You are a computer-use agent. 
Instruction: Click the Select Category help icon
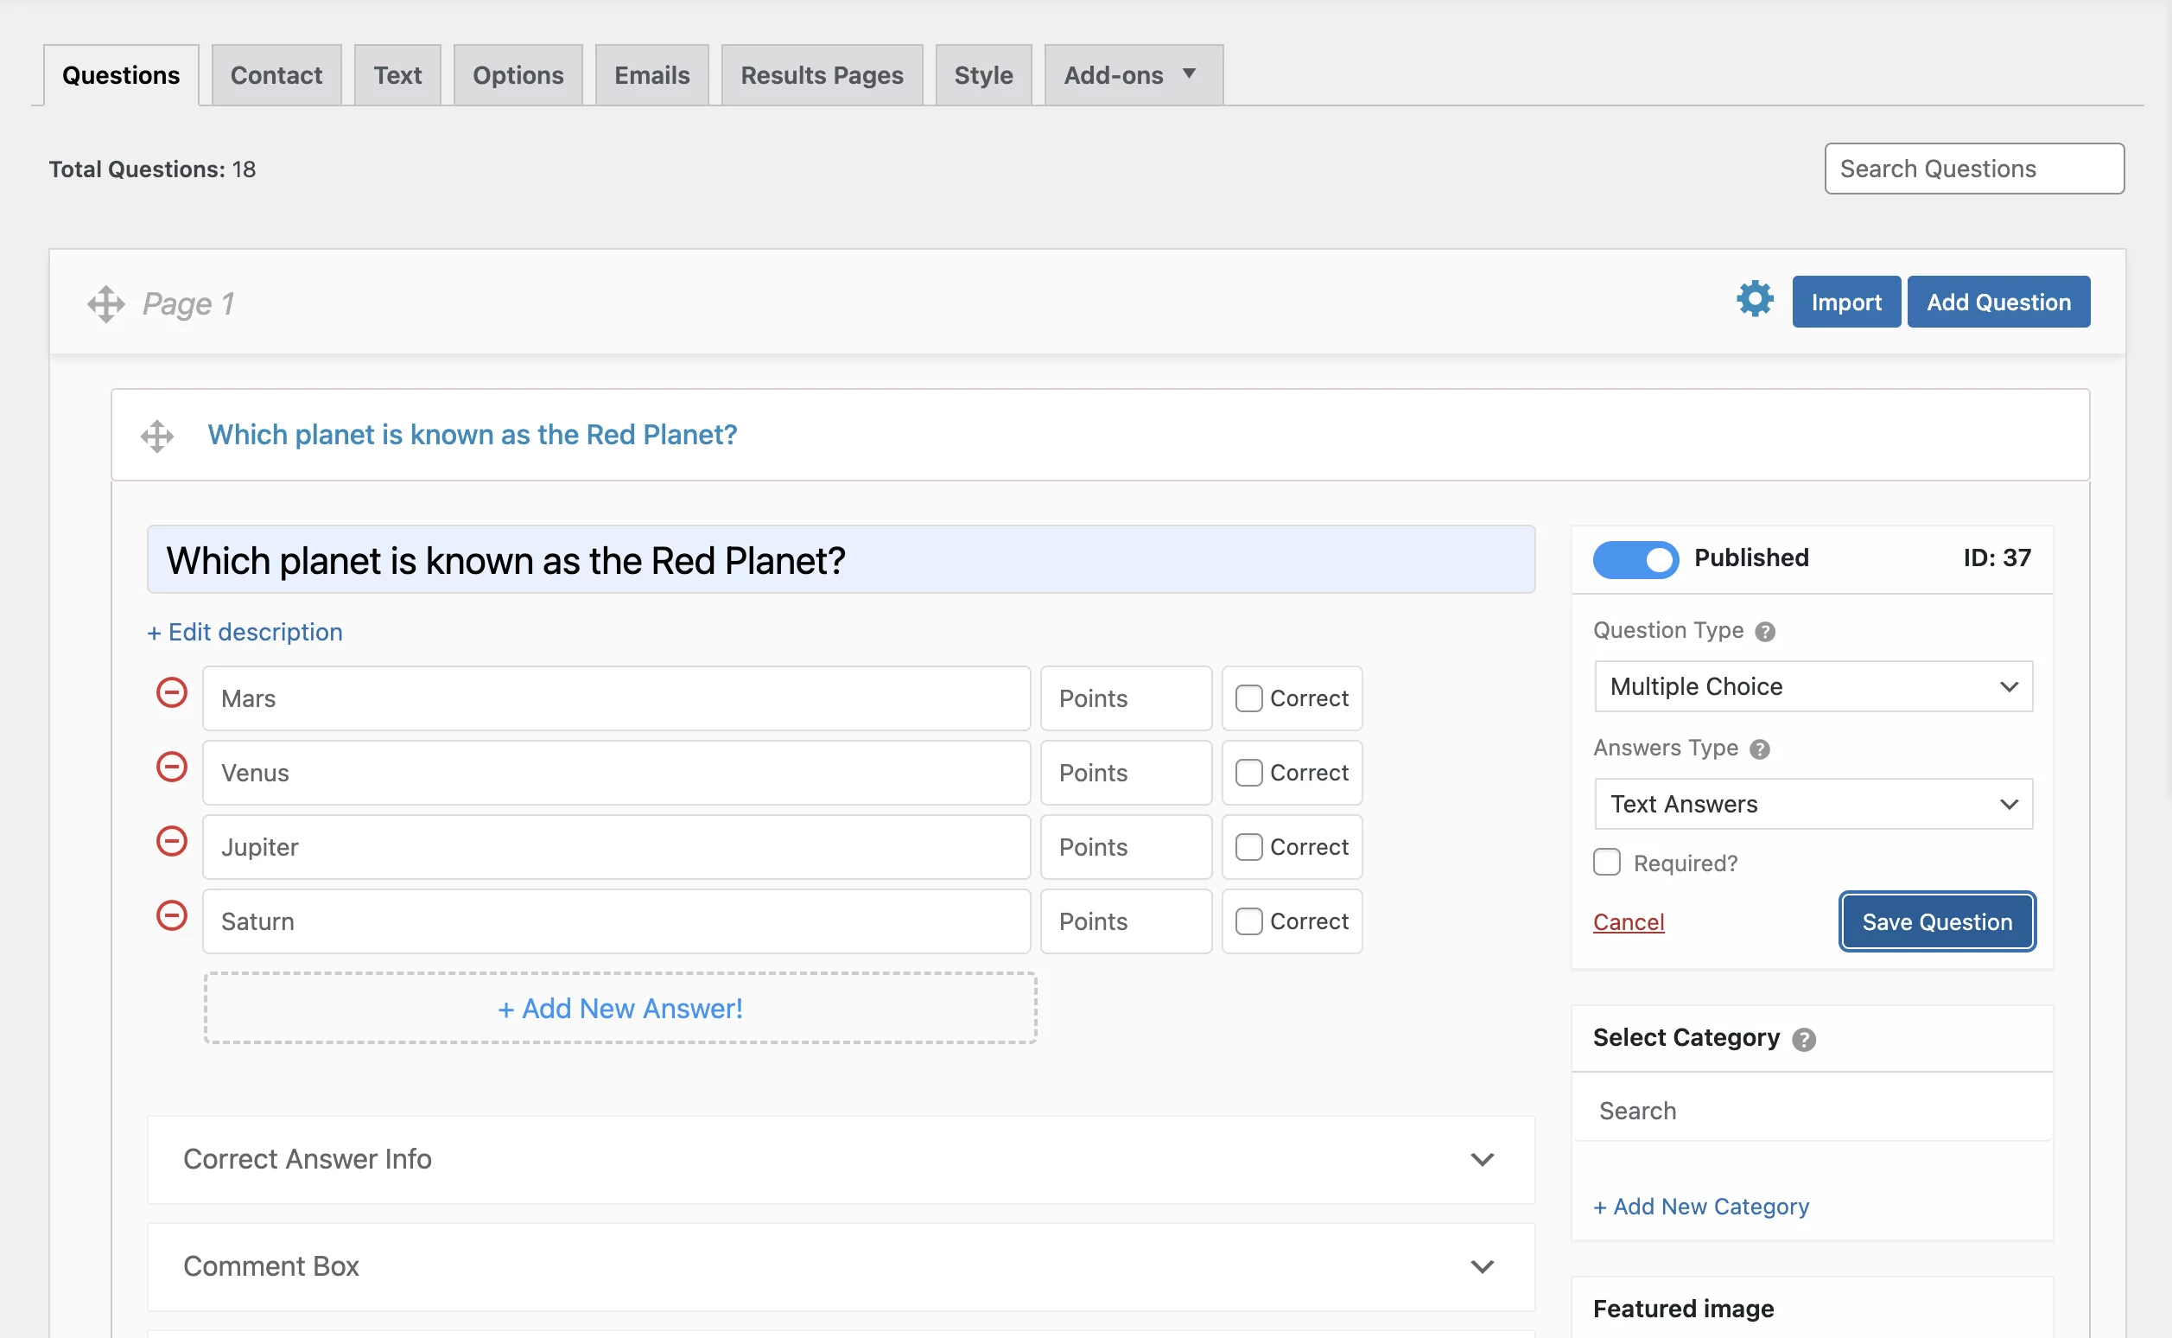[1804, 1039]
